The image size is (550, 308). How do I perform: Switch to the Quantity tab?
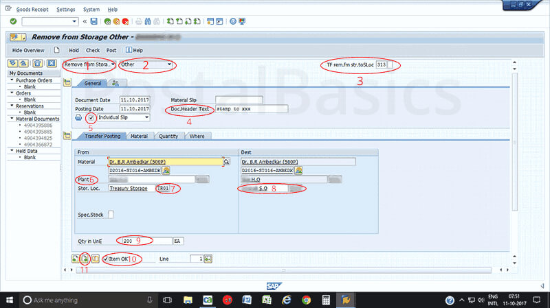point(169,136)
